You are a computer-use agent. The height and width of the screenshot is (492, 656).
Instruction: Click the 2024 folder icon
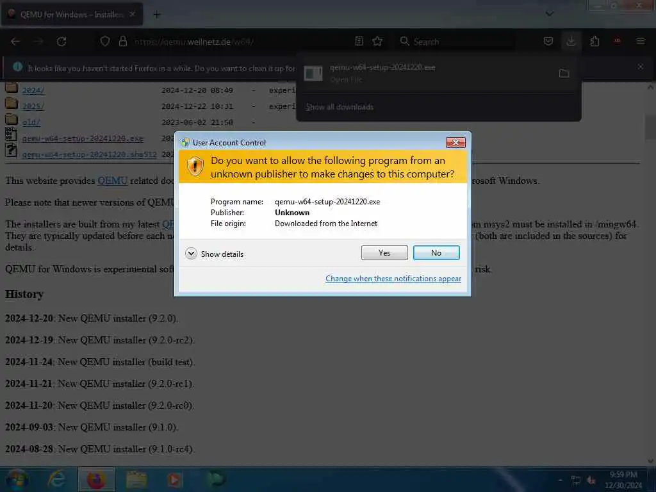(12, 88)
